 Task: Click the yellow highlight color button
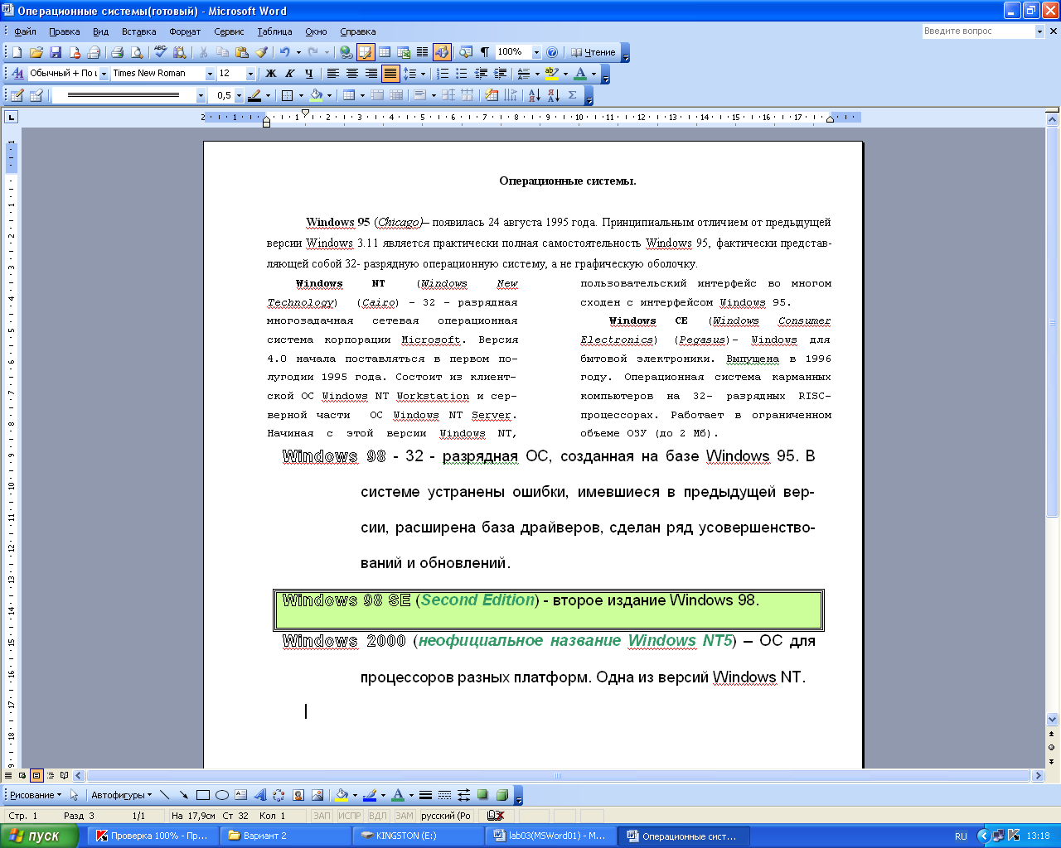pyautogui.click(x=551, y=74)
